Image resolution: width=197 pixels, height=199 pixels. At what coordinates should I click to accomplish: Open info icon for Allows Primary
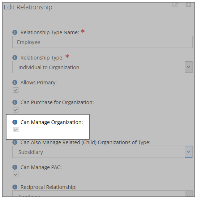click(x=15, y=82)
